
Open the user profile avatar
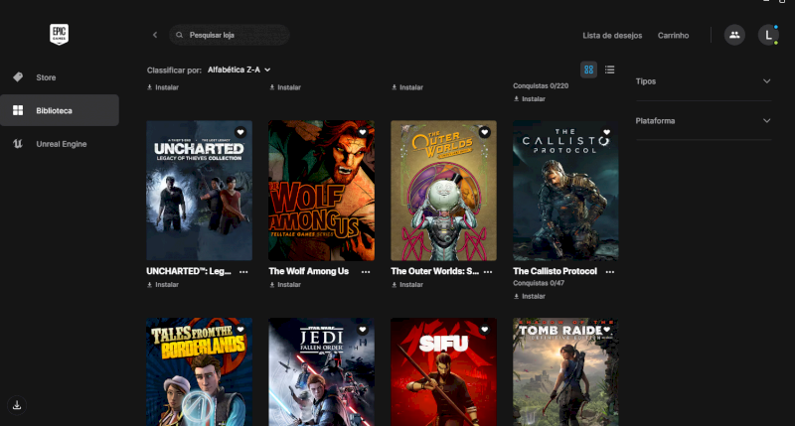pos(768,35)
